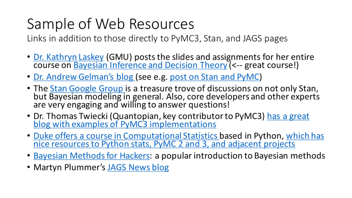Image resolution: width=352 pixels, height=198 pixels.
Task: Open the 'which has' link text
Action: pos(305,136)
